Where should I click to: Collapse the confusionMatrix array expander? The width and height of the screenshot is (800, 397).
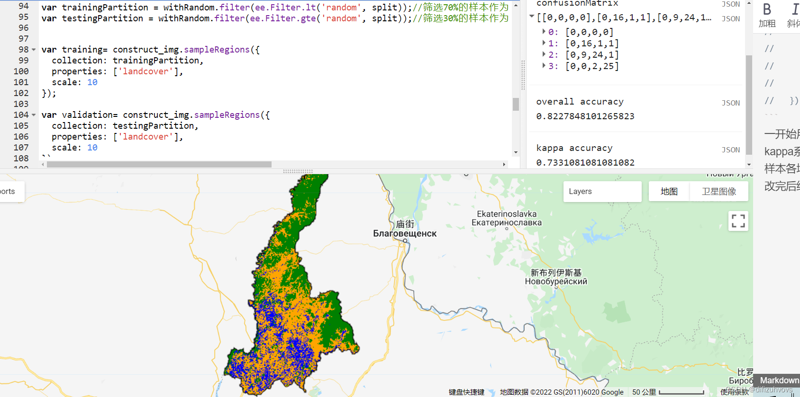click(532, 17)
